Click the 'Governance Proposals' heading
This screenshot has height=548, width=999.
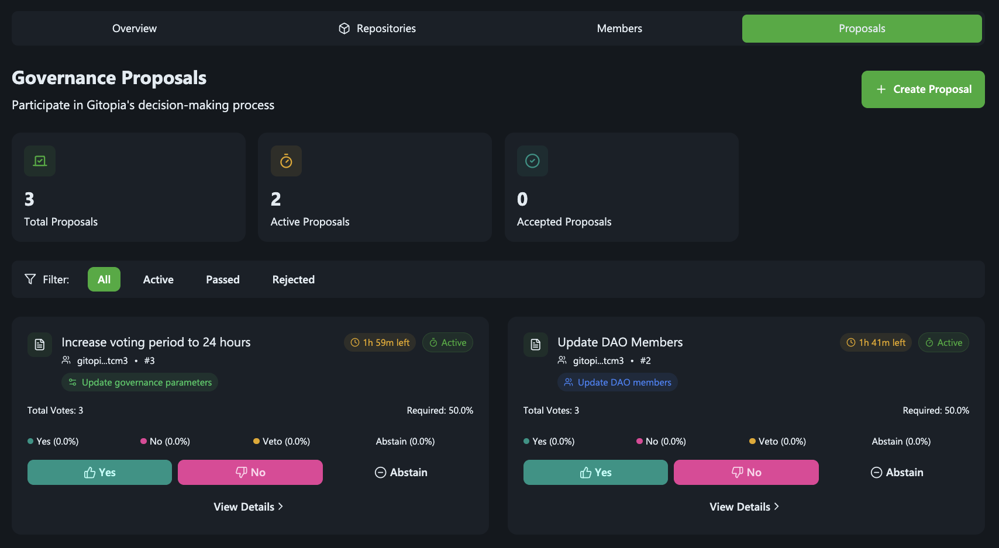109,78
